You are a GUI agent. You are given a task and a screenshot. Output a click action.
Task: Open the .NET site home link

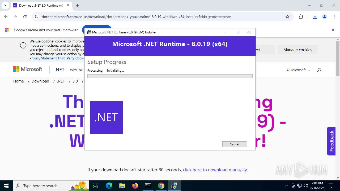(59, 70)
